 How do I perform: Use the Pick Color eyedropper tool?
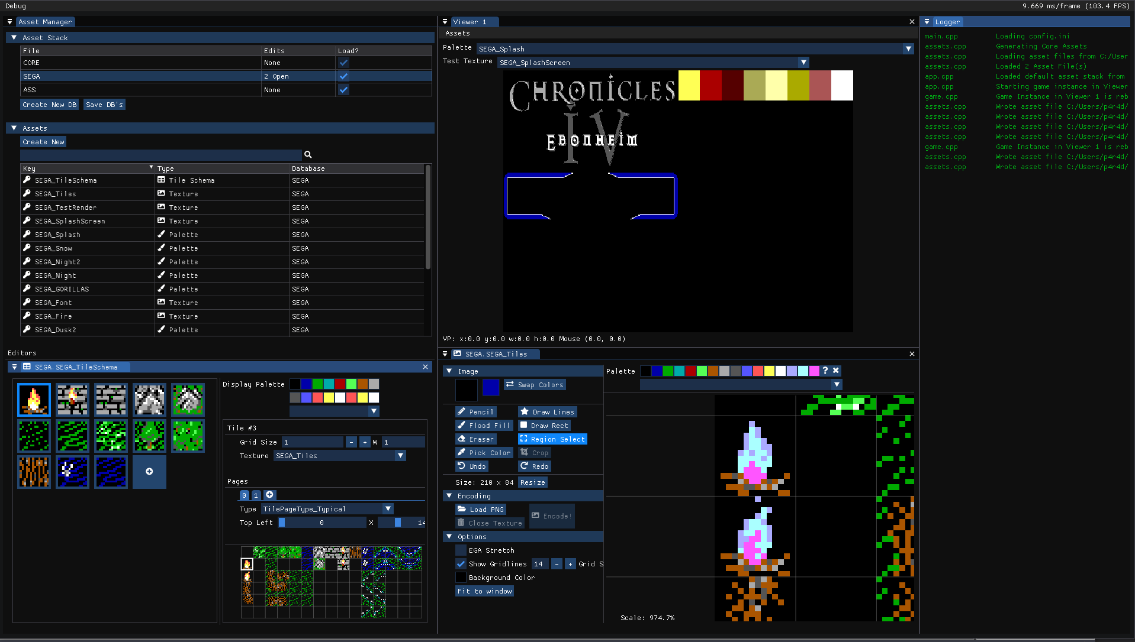point(484,453)
